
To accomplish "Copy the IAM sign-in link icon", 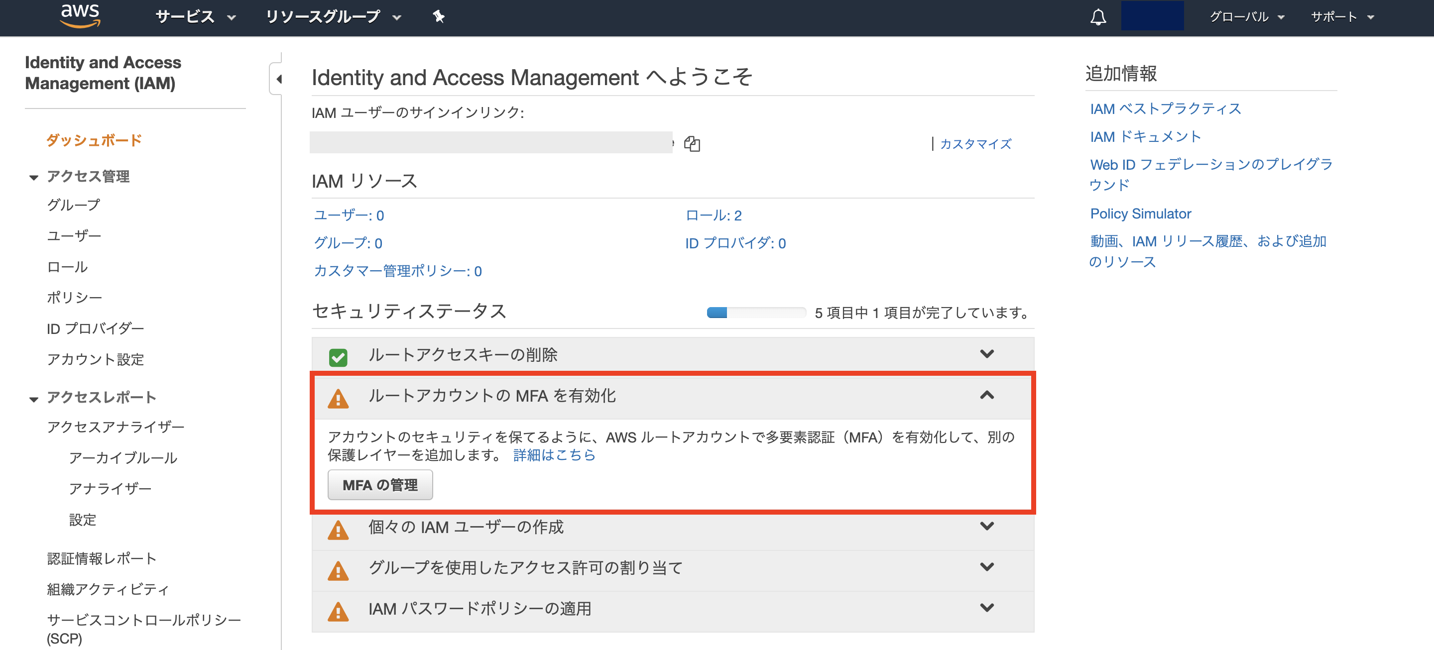I will point(692,143).
